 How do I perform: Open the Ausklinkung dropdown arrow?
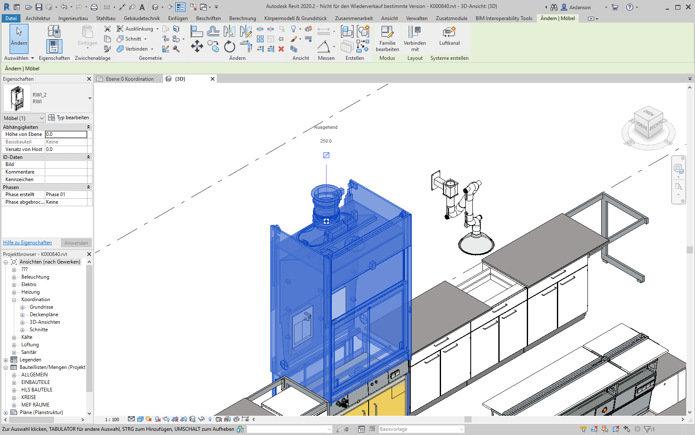(157, 29)
